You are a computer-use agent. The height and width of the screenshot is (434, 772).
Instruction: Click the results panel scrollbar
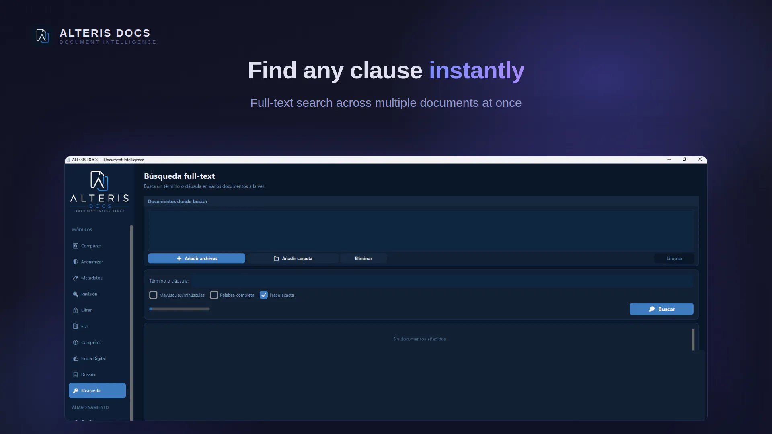click(x=693, y=340)
